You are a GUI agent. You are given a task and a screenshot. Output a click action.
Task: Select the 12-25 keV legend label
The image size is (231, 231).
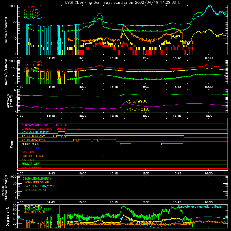[31, 13]
